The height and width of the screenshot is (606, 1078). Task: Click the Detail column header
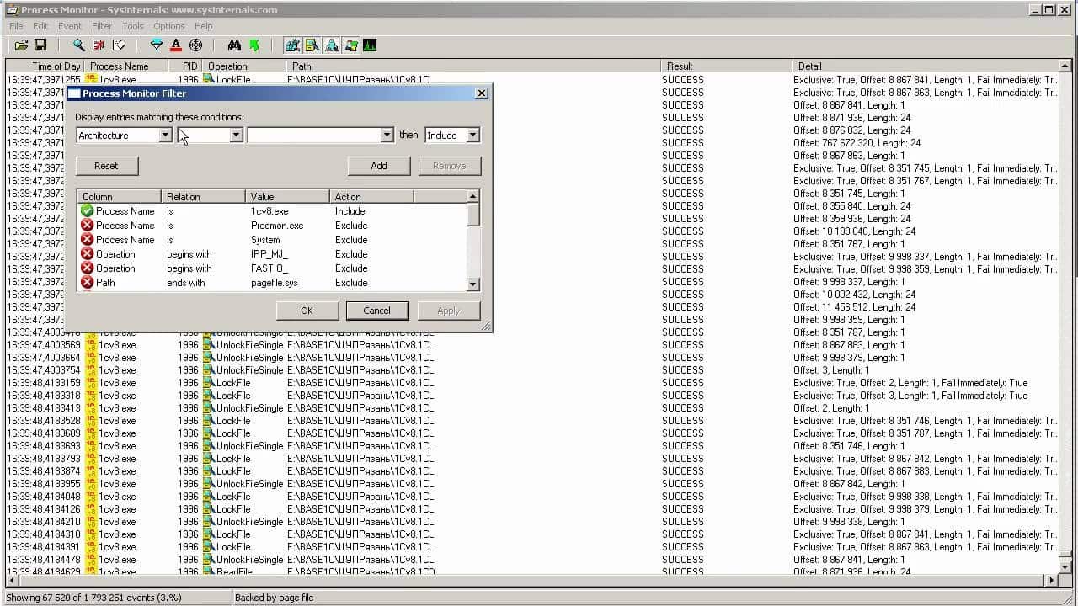(925, 66)
